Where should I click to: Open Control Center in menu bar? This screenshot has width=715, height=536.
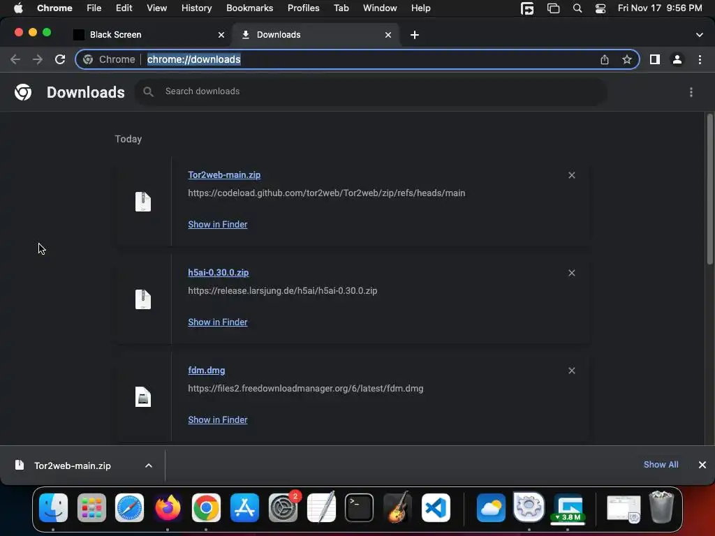[600, 8]
